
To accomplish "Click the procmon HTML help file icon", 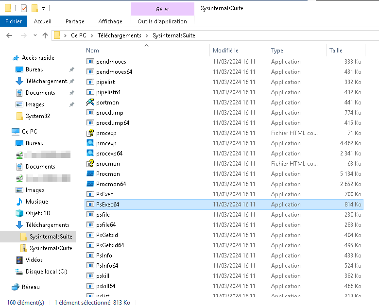I will tap(90, 164).
